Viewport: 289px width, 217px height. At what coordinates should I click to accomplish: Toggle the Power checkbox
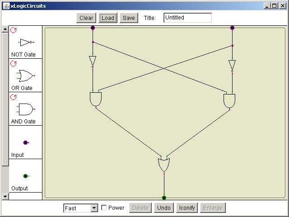coord(104,208)
